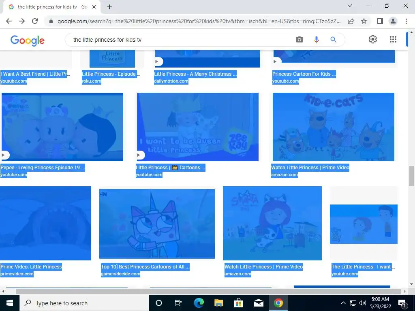The image size is (415, 311).
Task: Open a new browser tab
Action: [x=109, y=7]
